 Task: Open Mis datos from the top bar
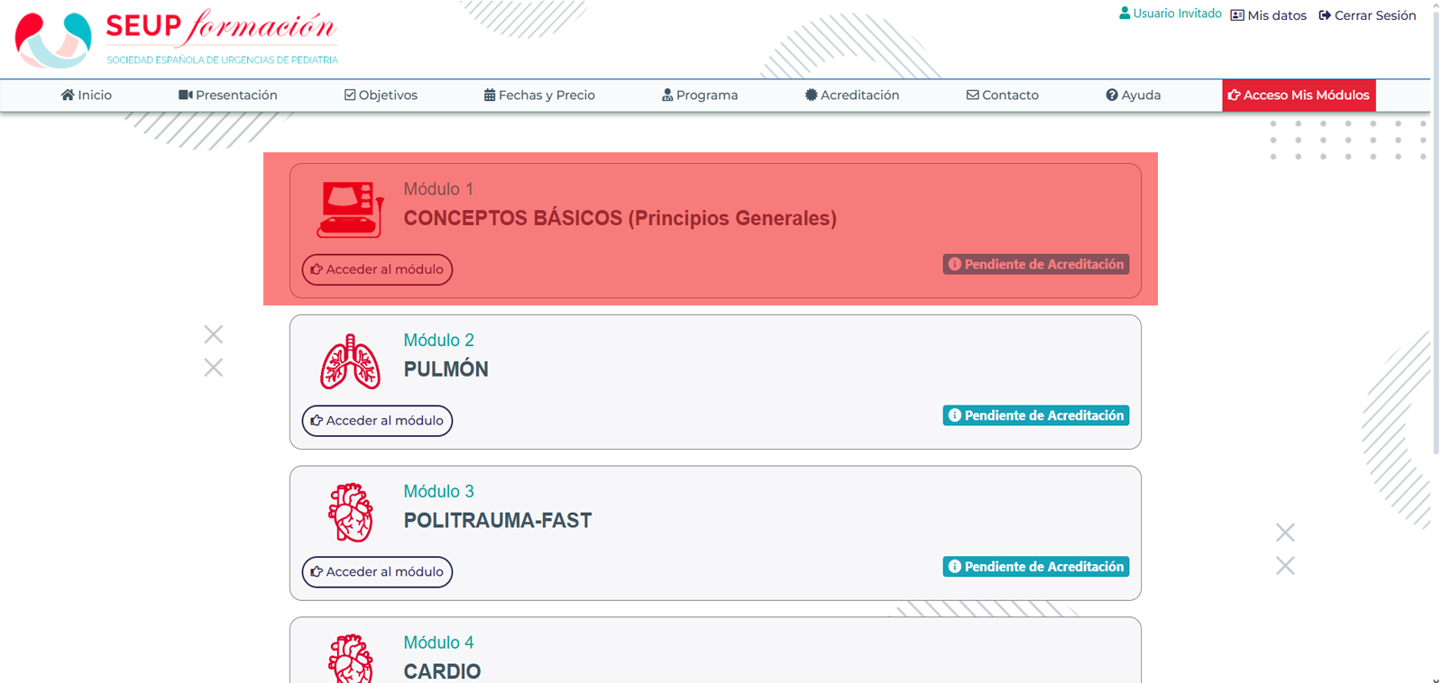[1269, 15]
